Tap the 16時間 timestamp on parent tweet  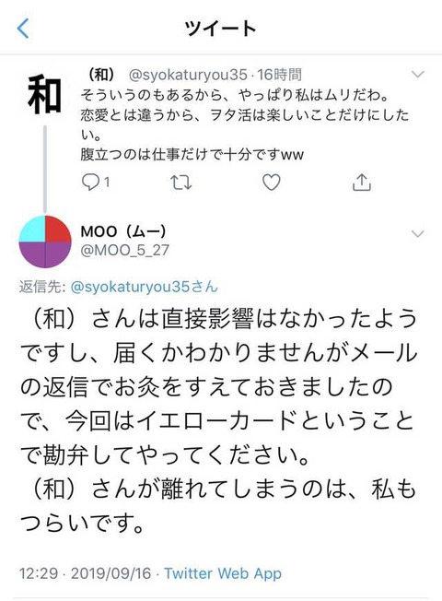(279, 75)
